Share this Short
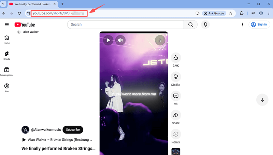 click(x=176, y=115)
